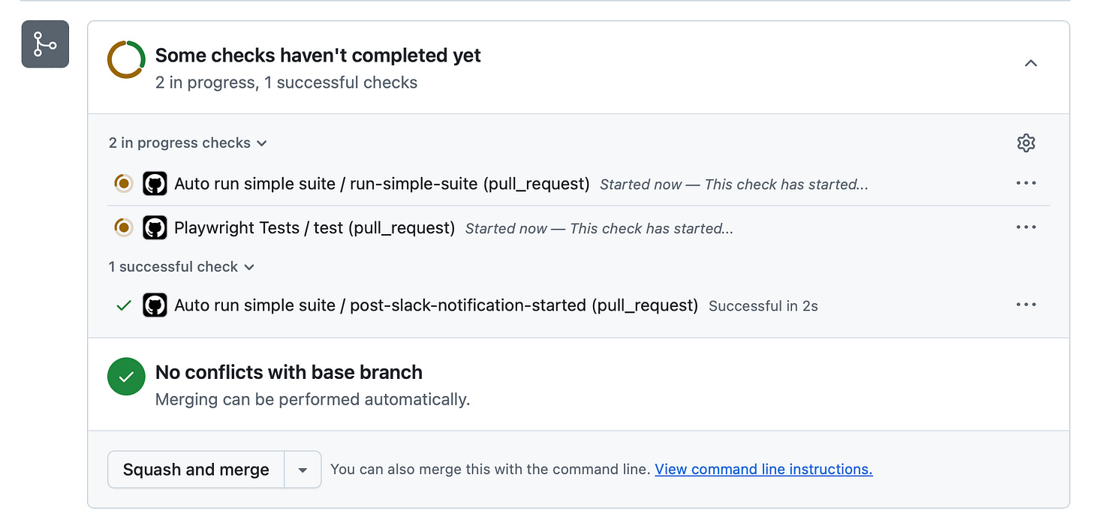Open run-simple-suite check three-dot menu
The height and width of the screenshot is (523, 1093).
(x=1025, y=184)
